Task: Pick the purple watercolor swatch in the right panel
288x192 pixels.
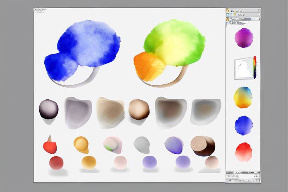Action: [x=244, y=38]
